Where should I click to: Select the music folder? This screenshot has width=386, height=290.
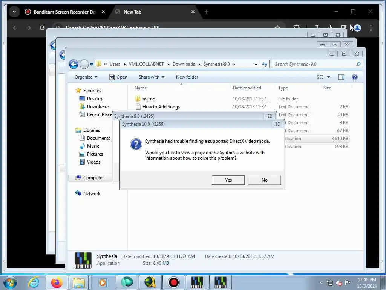[x=149, y=99]
